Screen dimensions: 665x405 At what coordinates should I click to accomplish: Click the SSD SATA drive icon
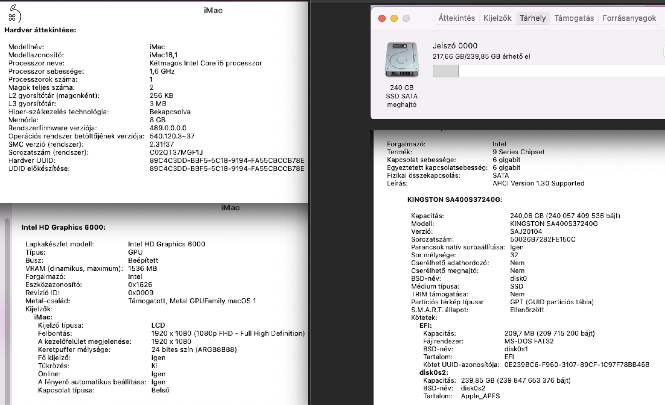coord(402,60)
